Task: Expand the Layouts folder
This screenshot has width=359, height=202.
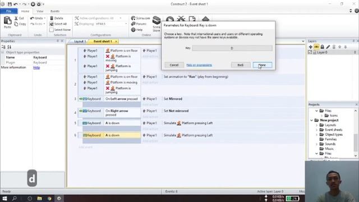Action: [316, 125]
